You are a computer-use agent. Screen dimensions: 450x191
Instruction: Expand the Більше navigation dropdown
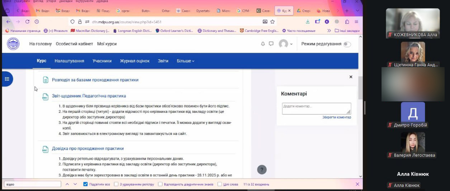pos(185,61)
